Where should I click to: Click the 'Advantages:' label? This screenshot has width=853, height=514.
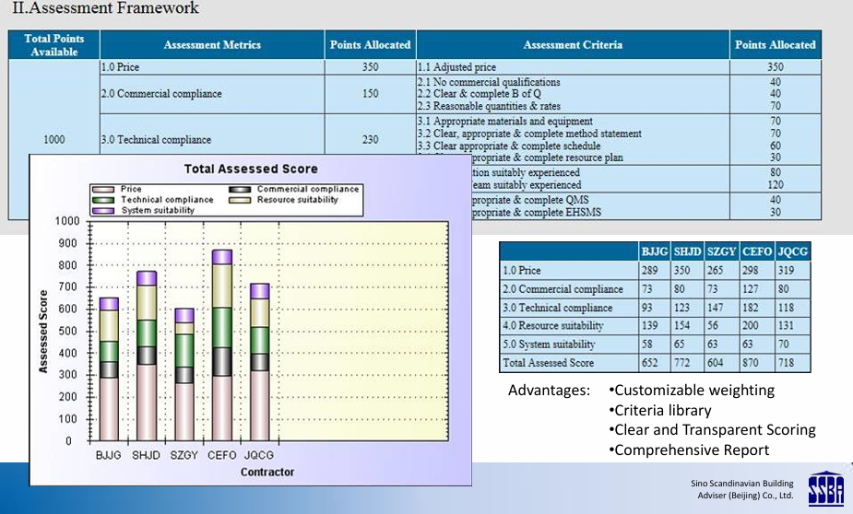[x=549, y=391]
